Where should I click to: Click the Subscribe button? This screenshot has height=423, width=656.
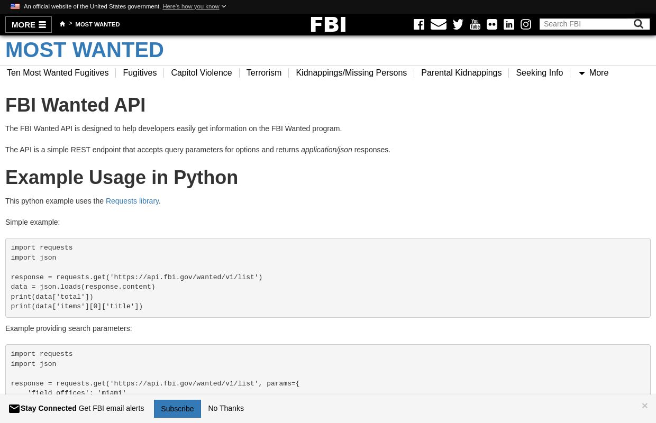click(177, 409)
